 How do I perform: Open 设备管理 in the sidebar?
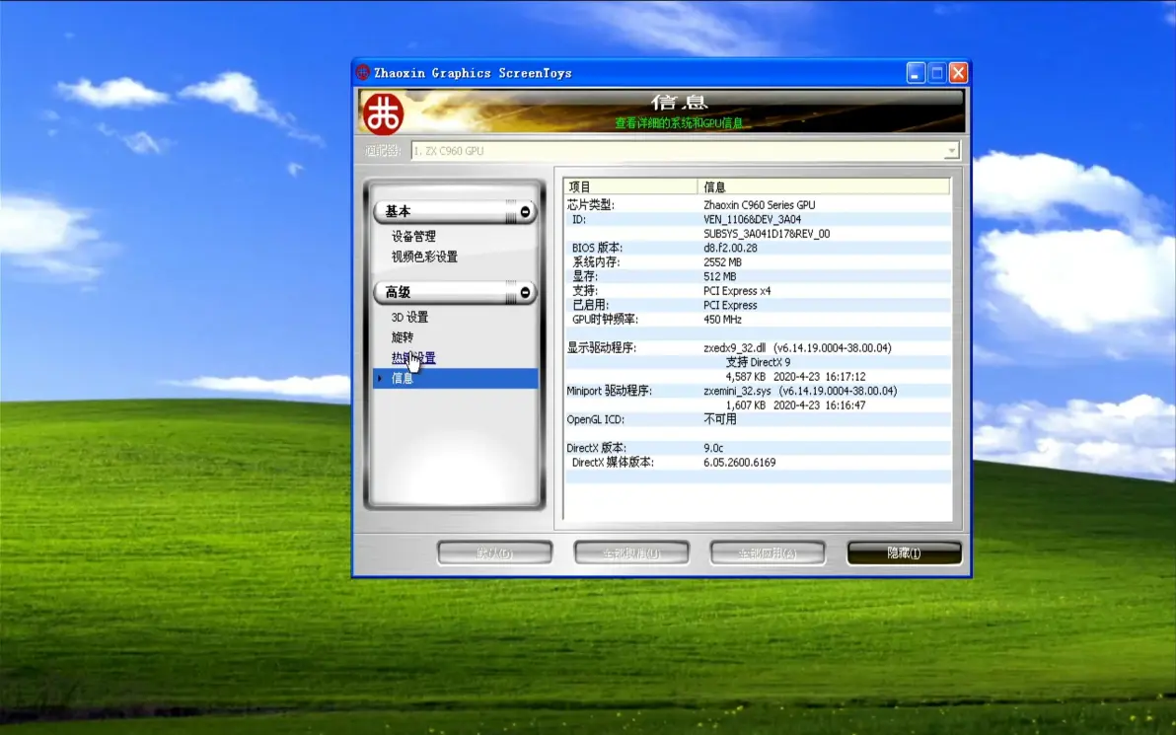pos(413,236)
